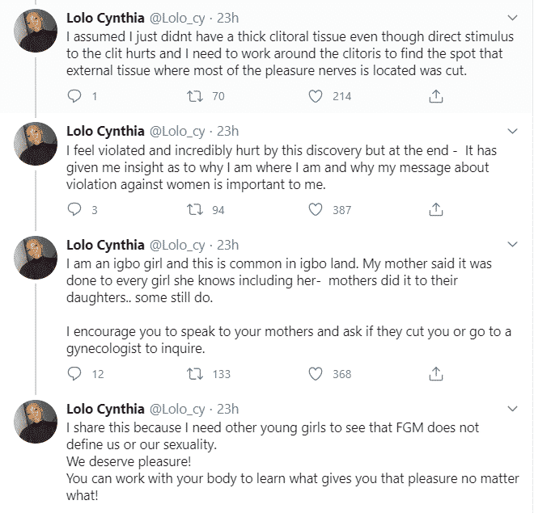Share the tweet with 368 likes
Image resolution: width=534 pixels, height=513 pixels.
[435, 373]
